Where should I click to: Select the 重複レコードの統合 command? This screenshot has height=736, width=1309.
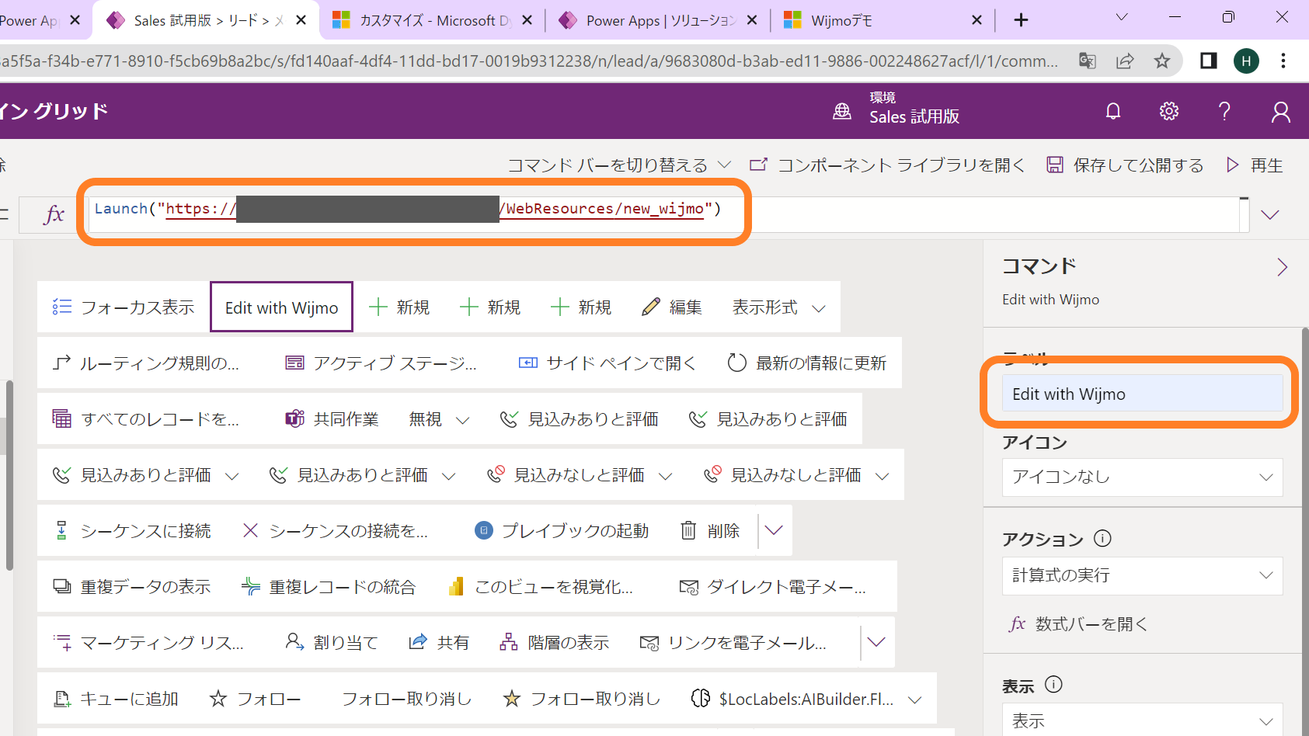tap(329, 587)
